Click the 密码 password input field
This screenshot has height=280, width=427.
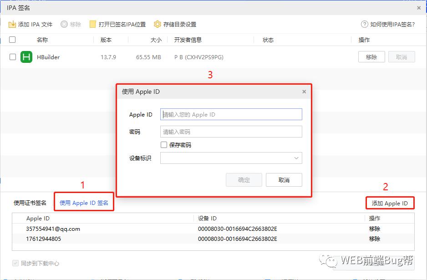pos(231,132)
